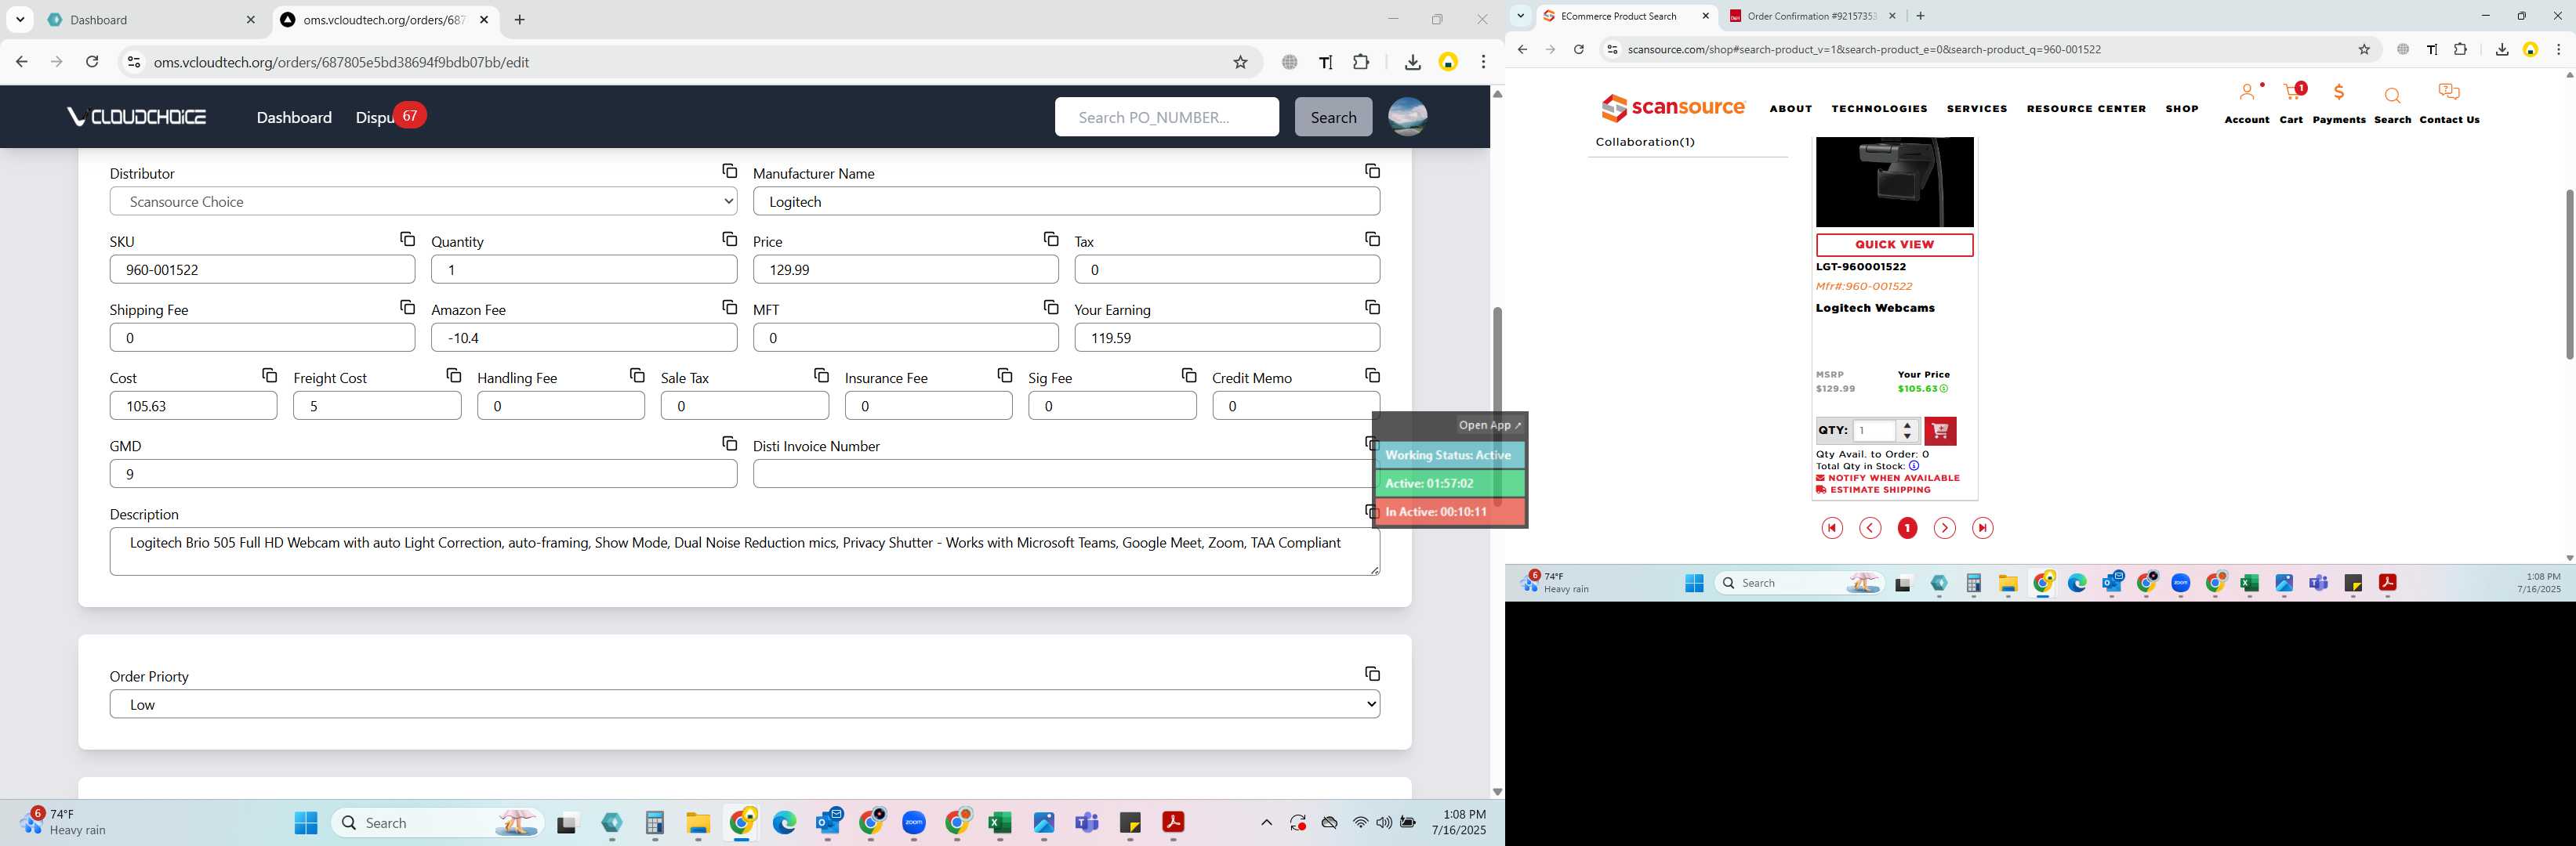Viewport: 2576px width, 846px height.
Task: Copy the Credit Memo value
Action: [x=1372, y=374]
